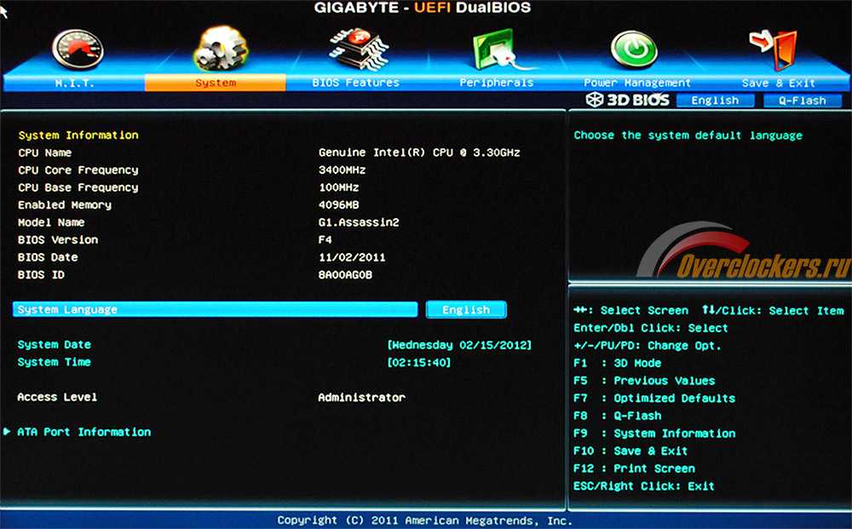Open the Power Management tab

636,83
